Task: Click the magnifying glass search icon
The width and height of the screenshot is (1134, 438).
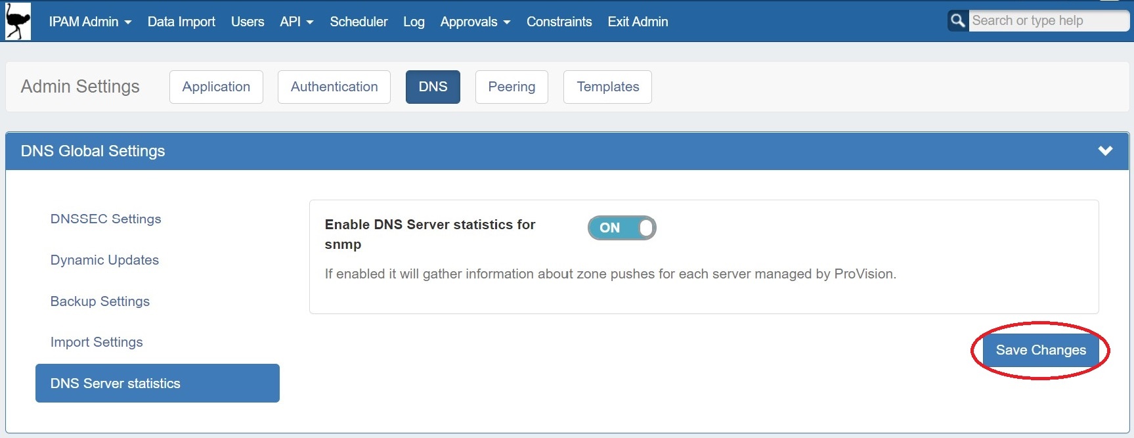Action: [958, 21]
